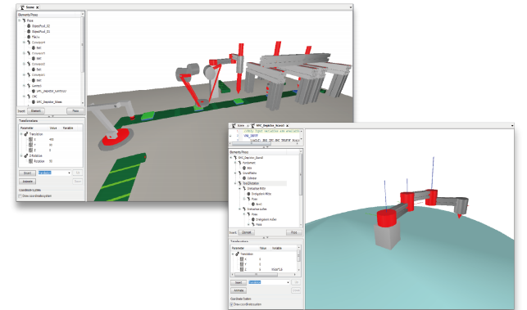This screenshot has height=310, width=527.
Task: Click the Conveyor4 pose icon in tree
Action: point(29,43)
